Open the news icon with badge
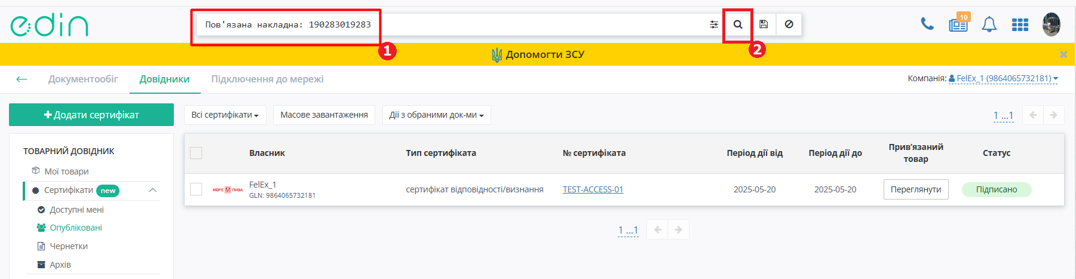1076x279 pixels. [959, 24]
